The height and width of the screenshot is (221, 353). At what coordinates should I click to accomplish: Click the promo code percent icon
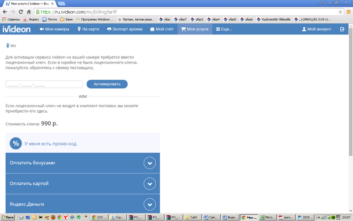pos(16,144)
